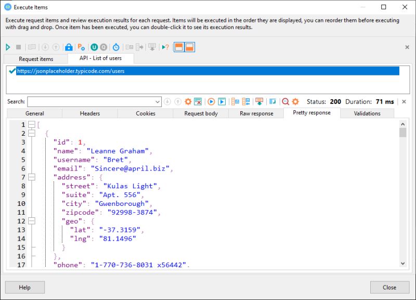Click the gray list columns icon in top toolbar
This screenshot has width=416, height=300.
click(129, 47)
